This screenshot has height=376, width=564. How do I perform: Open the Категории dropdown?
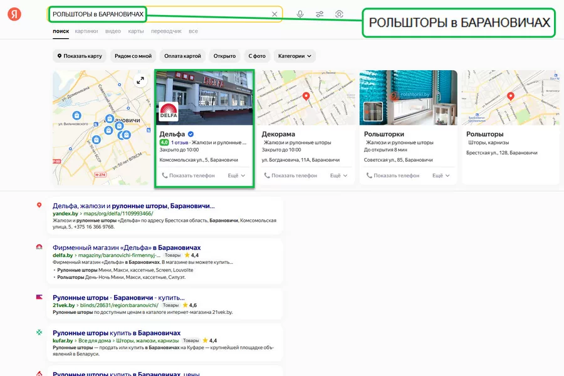pos(295,56)
